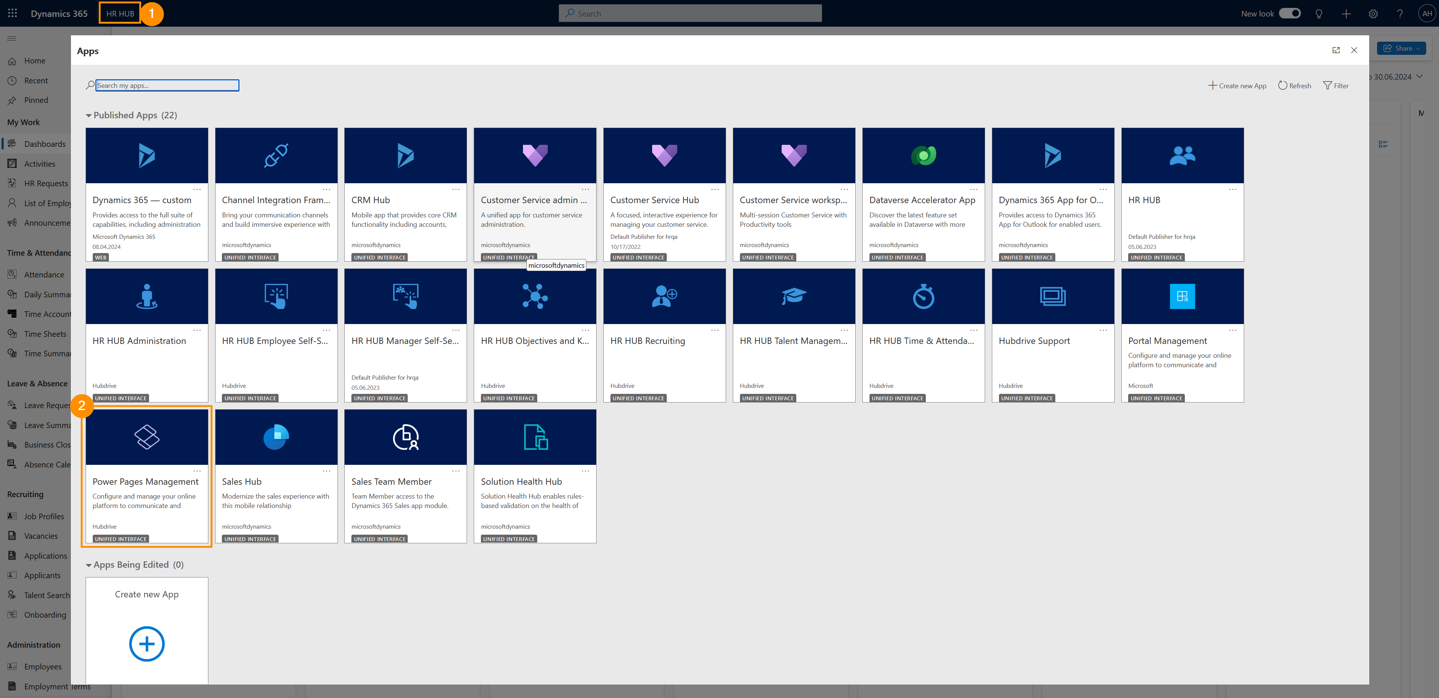Open the Power Pages Management app icon
This screenshot has width=1439, height=698.
point(147,437)
